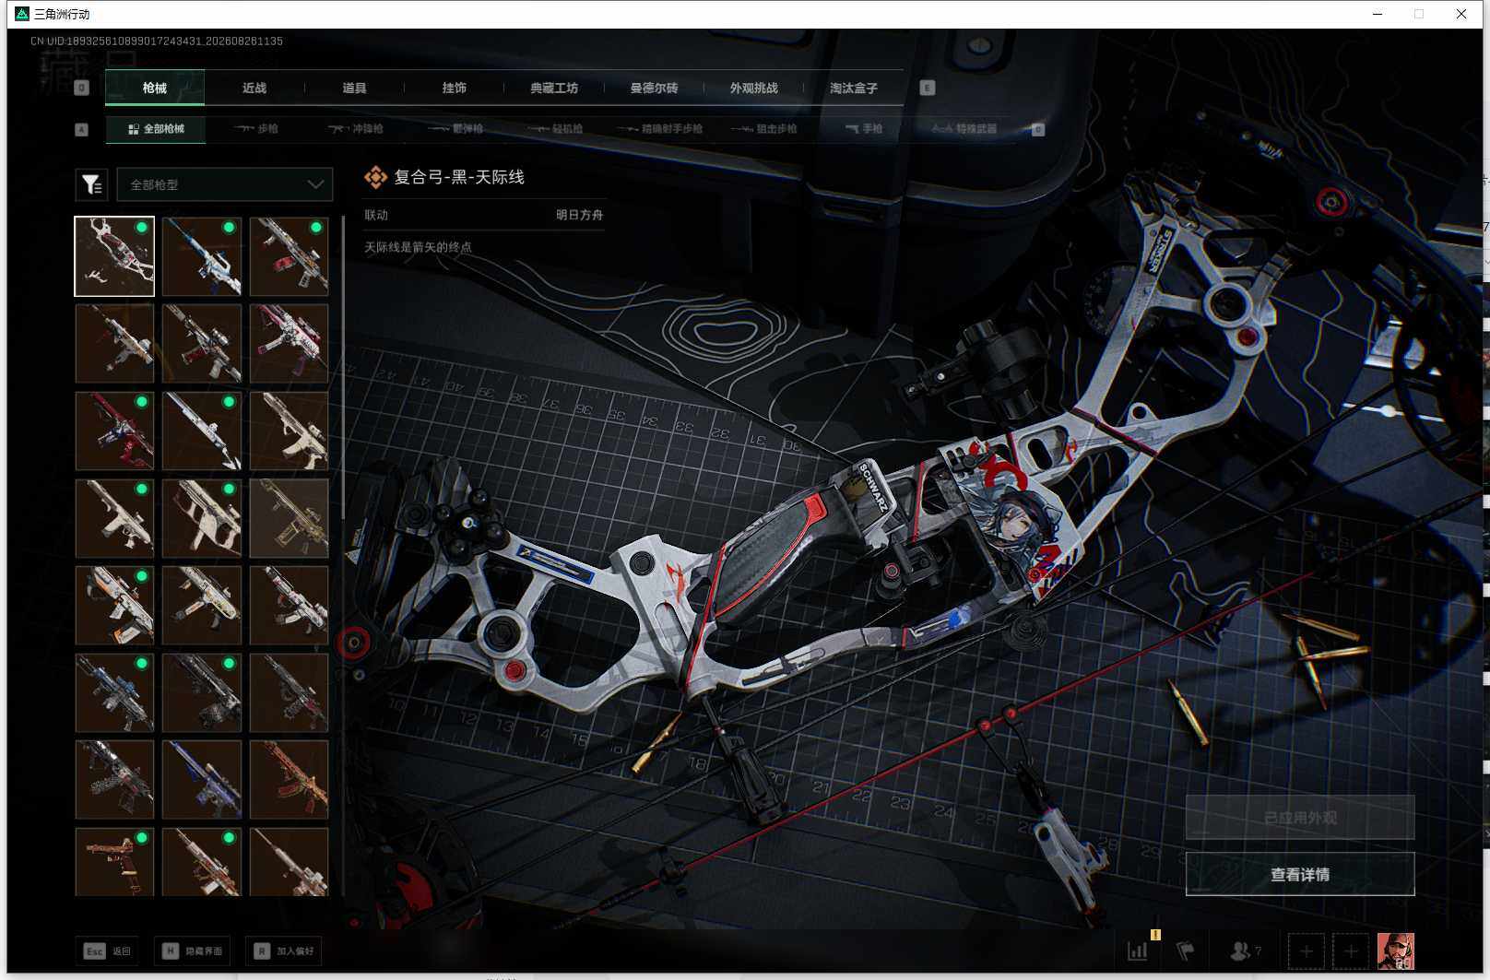Select the third skin thumbnail in fifth row
Viewport: 1490px width, 980px height.
coord(289,605)
